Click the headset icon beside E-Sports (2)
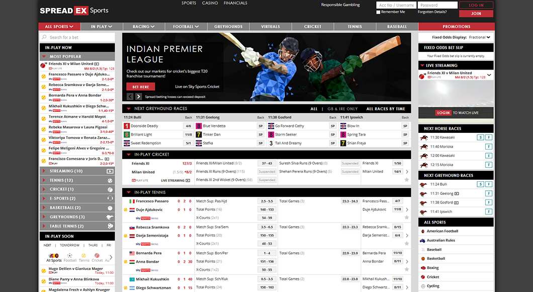The height and width of the screenshot is (292, 533). (x=110, y=198)
